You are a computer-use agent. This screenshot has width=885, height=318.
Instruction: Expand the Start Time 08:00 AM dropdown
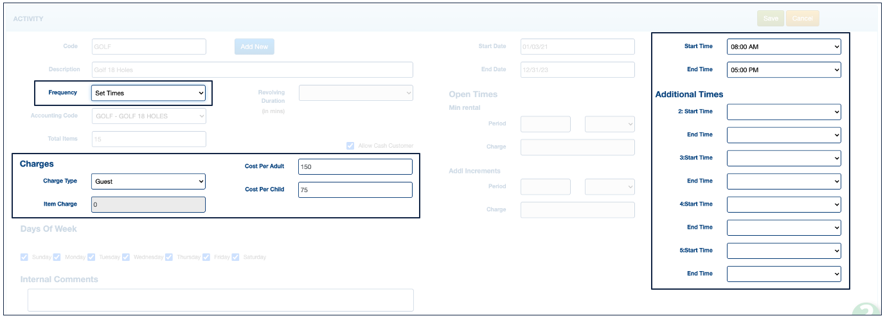click(783, 46)
